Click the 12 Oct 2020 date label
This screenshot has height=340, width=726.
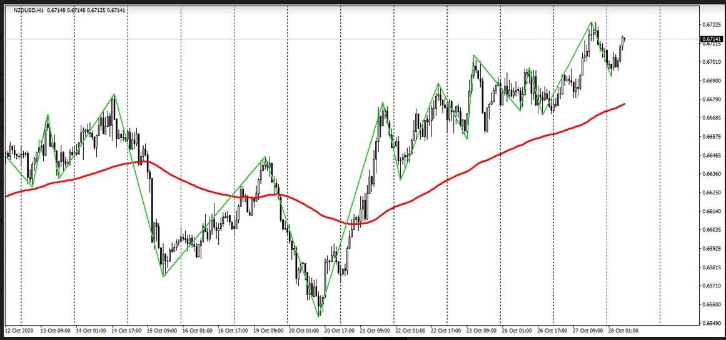(x=19, y=330)
